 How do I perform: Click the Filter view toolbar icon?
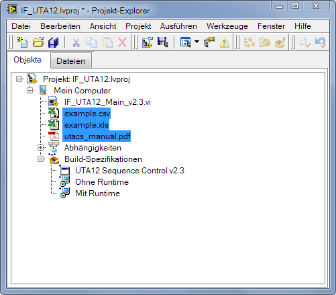coord(186,42)
